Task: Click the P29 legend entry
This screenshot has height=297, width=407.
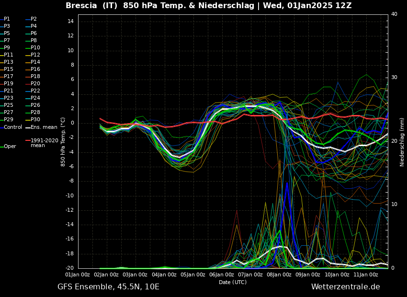Action: point(7,119)
